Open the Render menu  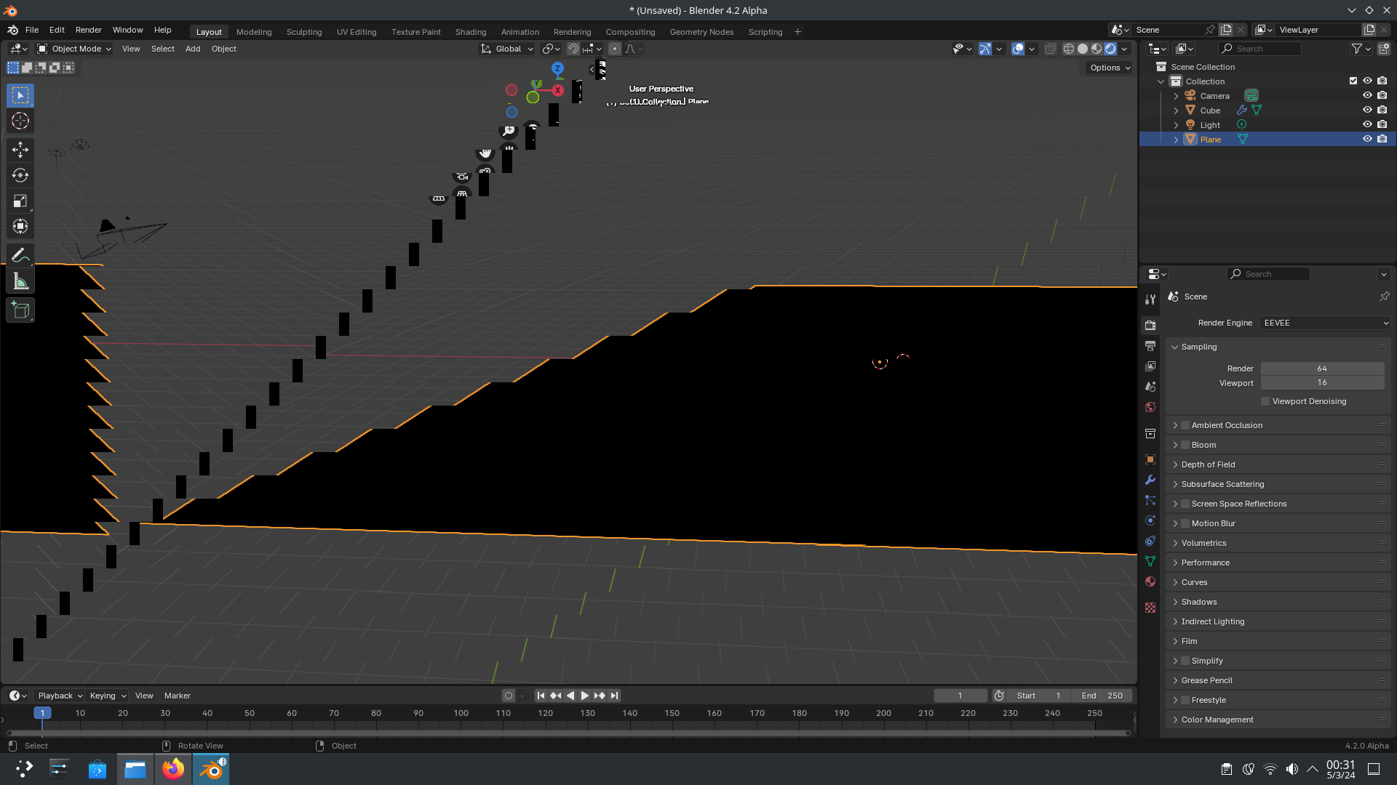[89, 30]
